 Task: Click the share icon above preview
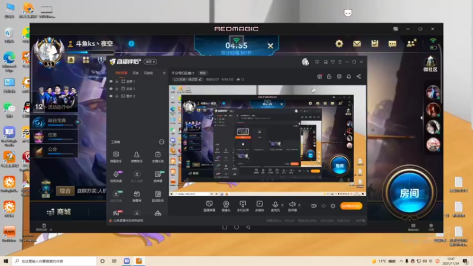click(359, 77)
